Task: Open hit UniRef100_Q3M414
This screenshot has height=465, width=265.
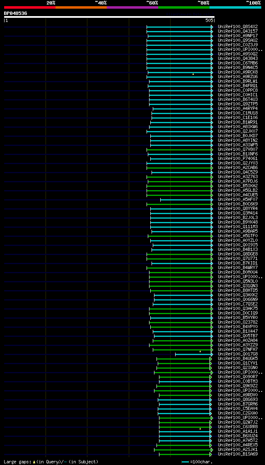Action: [238, 213]
